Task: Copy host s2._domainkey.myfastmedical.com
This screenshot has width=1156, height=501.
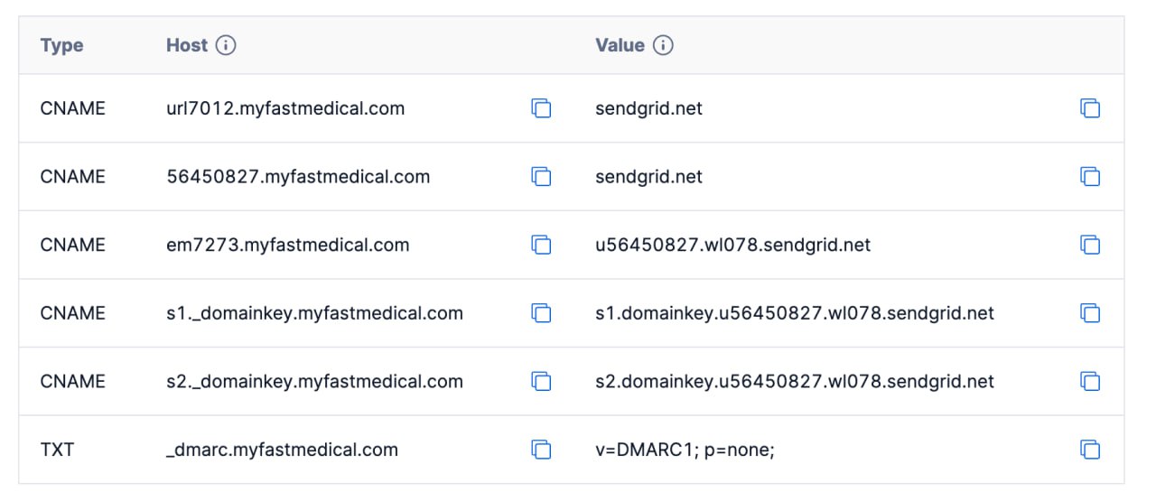Action: tap(541, 381)
